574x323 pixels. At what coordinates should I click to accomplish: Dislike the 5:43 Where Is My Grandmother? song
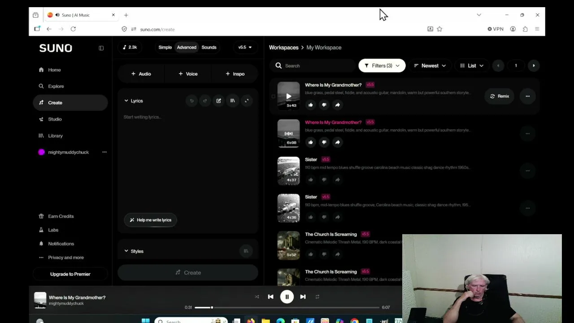pyautogui.click(x=324, y=105)
